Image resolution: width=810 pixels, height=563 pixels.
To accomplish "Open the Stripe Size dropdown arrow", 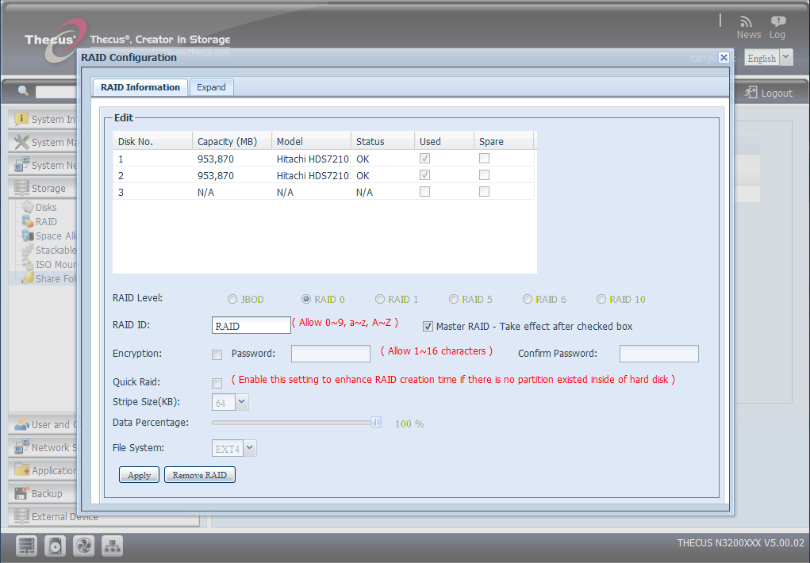I will pyautogui.click(x=242, y=402).
